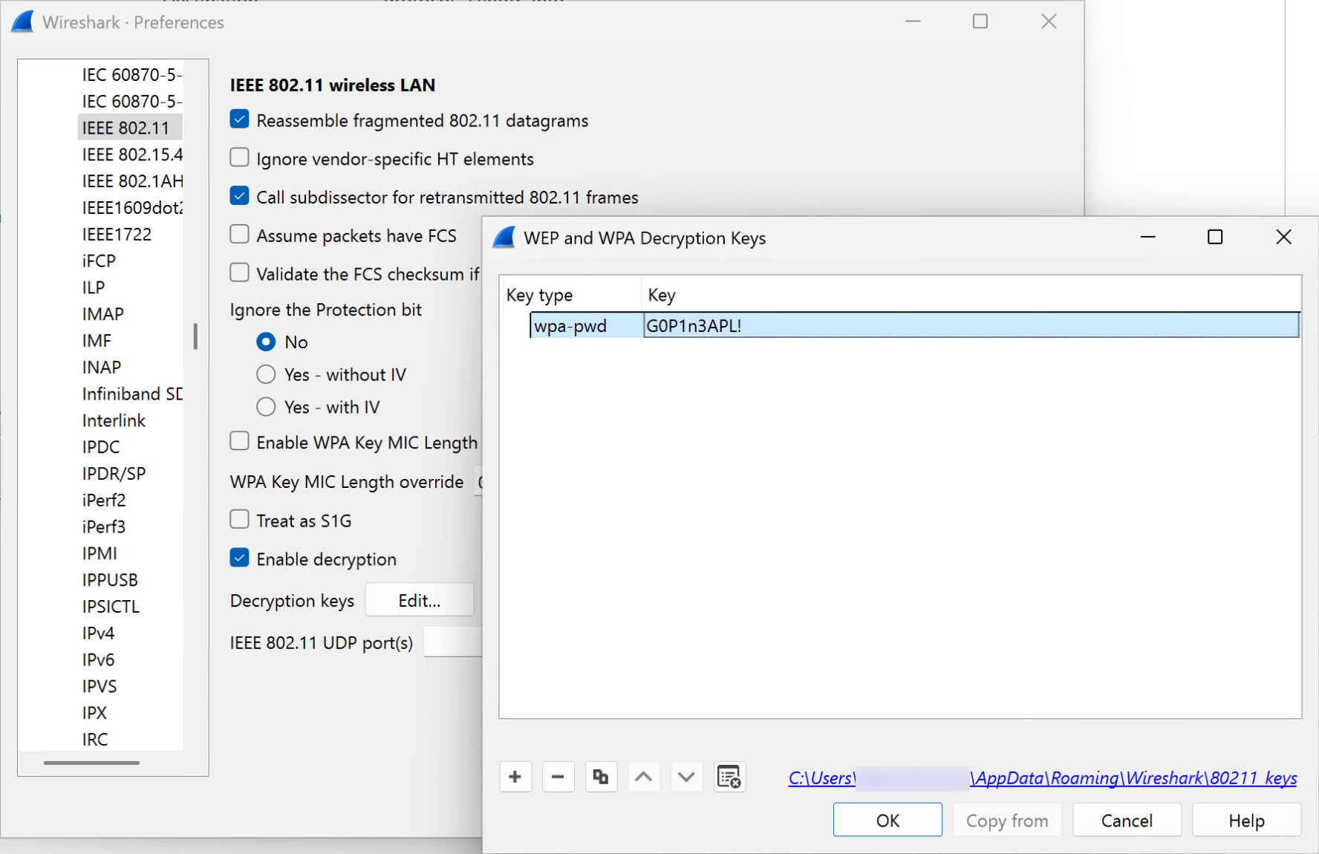Select IMF protocol entry

tap(97, 341)
